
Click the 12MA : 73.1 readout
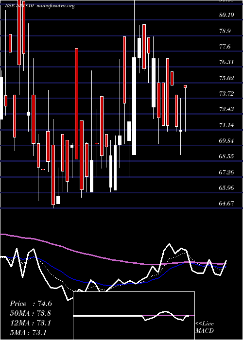[31, 323]
